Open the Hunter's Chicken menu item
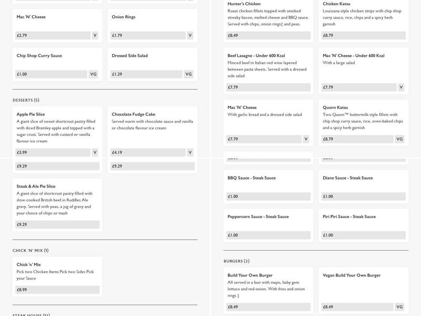421x316 pixels. point(244,4)
